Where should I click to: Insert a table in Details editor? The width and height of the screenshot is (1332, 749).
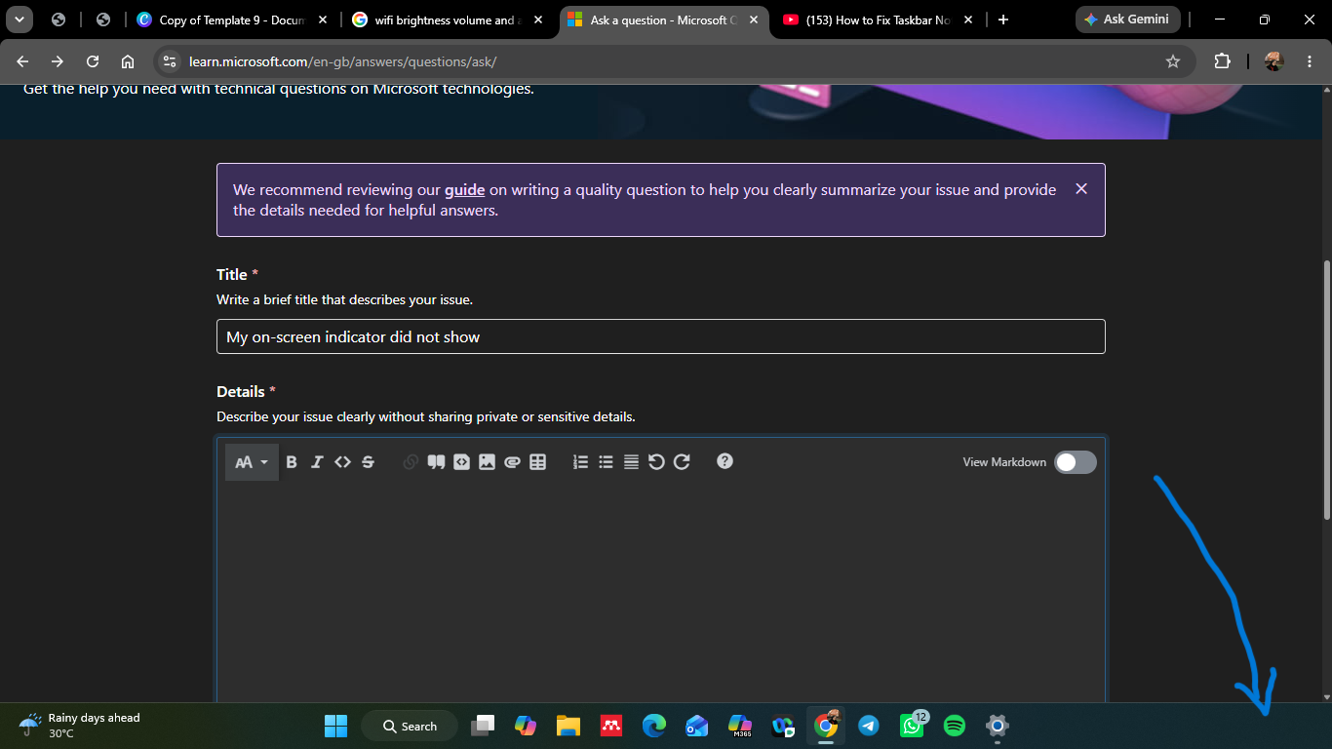[537, 462]
